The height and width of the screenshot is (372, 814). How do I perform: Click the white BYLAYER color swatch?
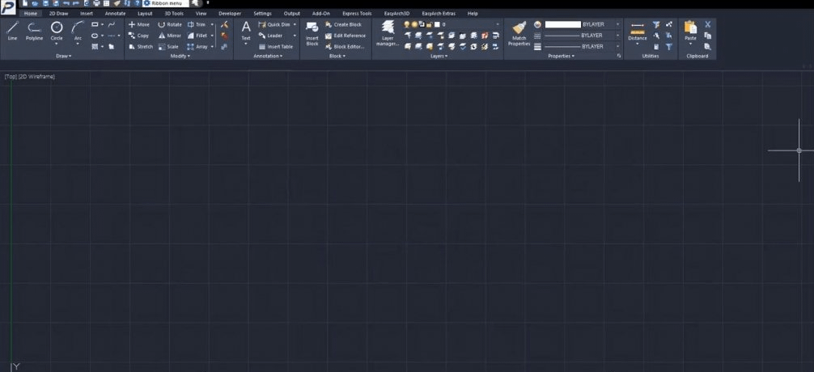click(x=562, y=24)
